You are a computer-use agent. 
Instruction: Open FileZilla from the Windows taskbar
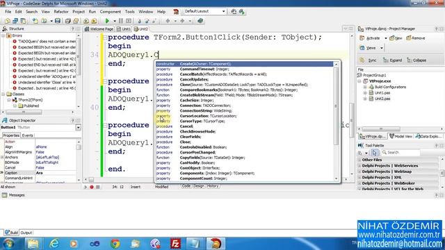point(176,244)
